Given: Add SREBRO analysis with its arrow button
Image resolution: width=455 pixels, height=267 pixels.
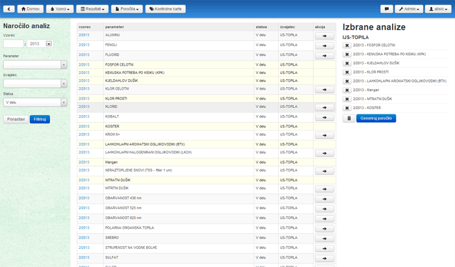Looking at the screenshot, I should (x=324, y=238).
